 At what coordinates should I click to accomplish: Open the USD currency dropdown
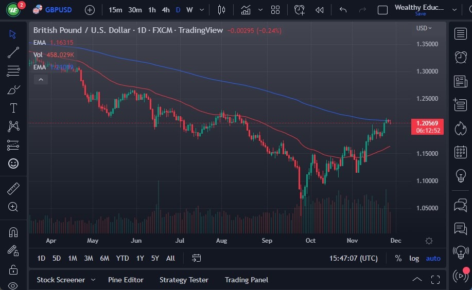[424, 28]
